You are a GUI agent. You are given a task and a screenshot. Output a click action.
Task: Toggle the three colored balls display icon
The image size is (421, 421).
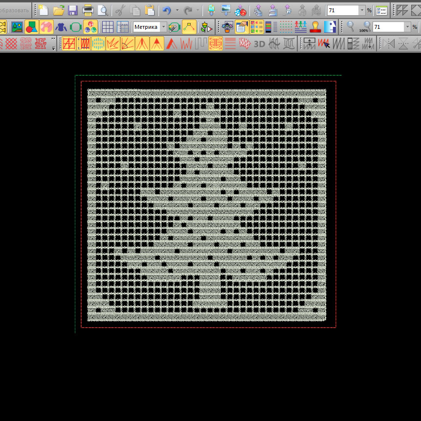click(x=90, y=27)
